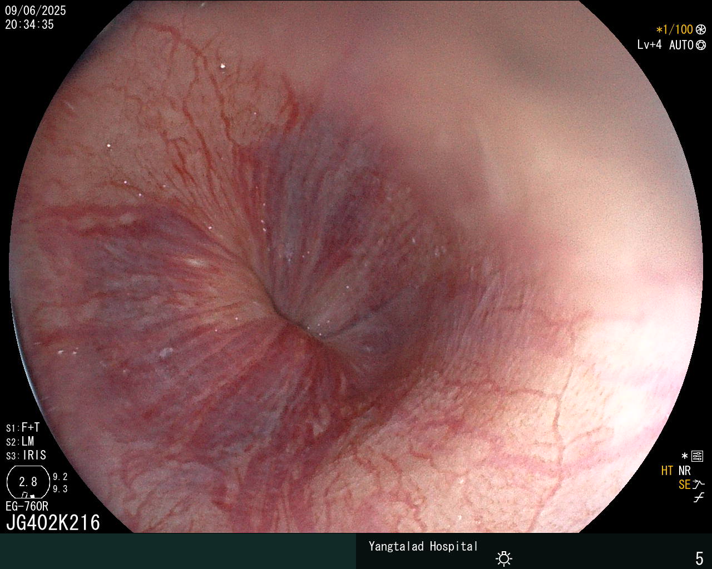This screenshot has width=712, height=569.
Task: Click the 9.2 diameter value
Action: (60, 477)
